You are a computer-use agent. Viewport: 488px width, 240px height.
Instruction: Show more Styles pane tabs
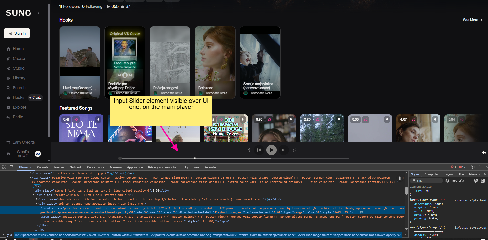[485, 174]
